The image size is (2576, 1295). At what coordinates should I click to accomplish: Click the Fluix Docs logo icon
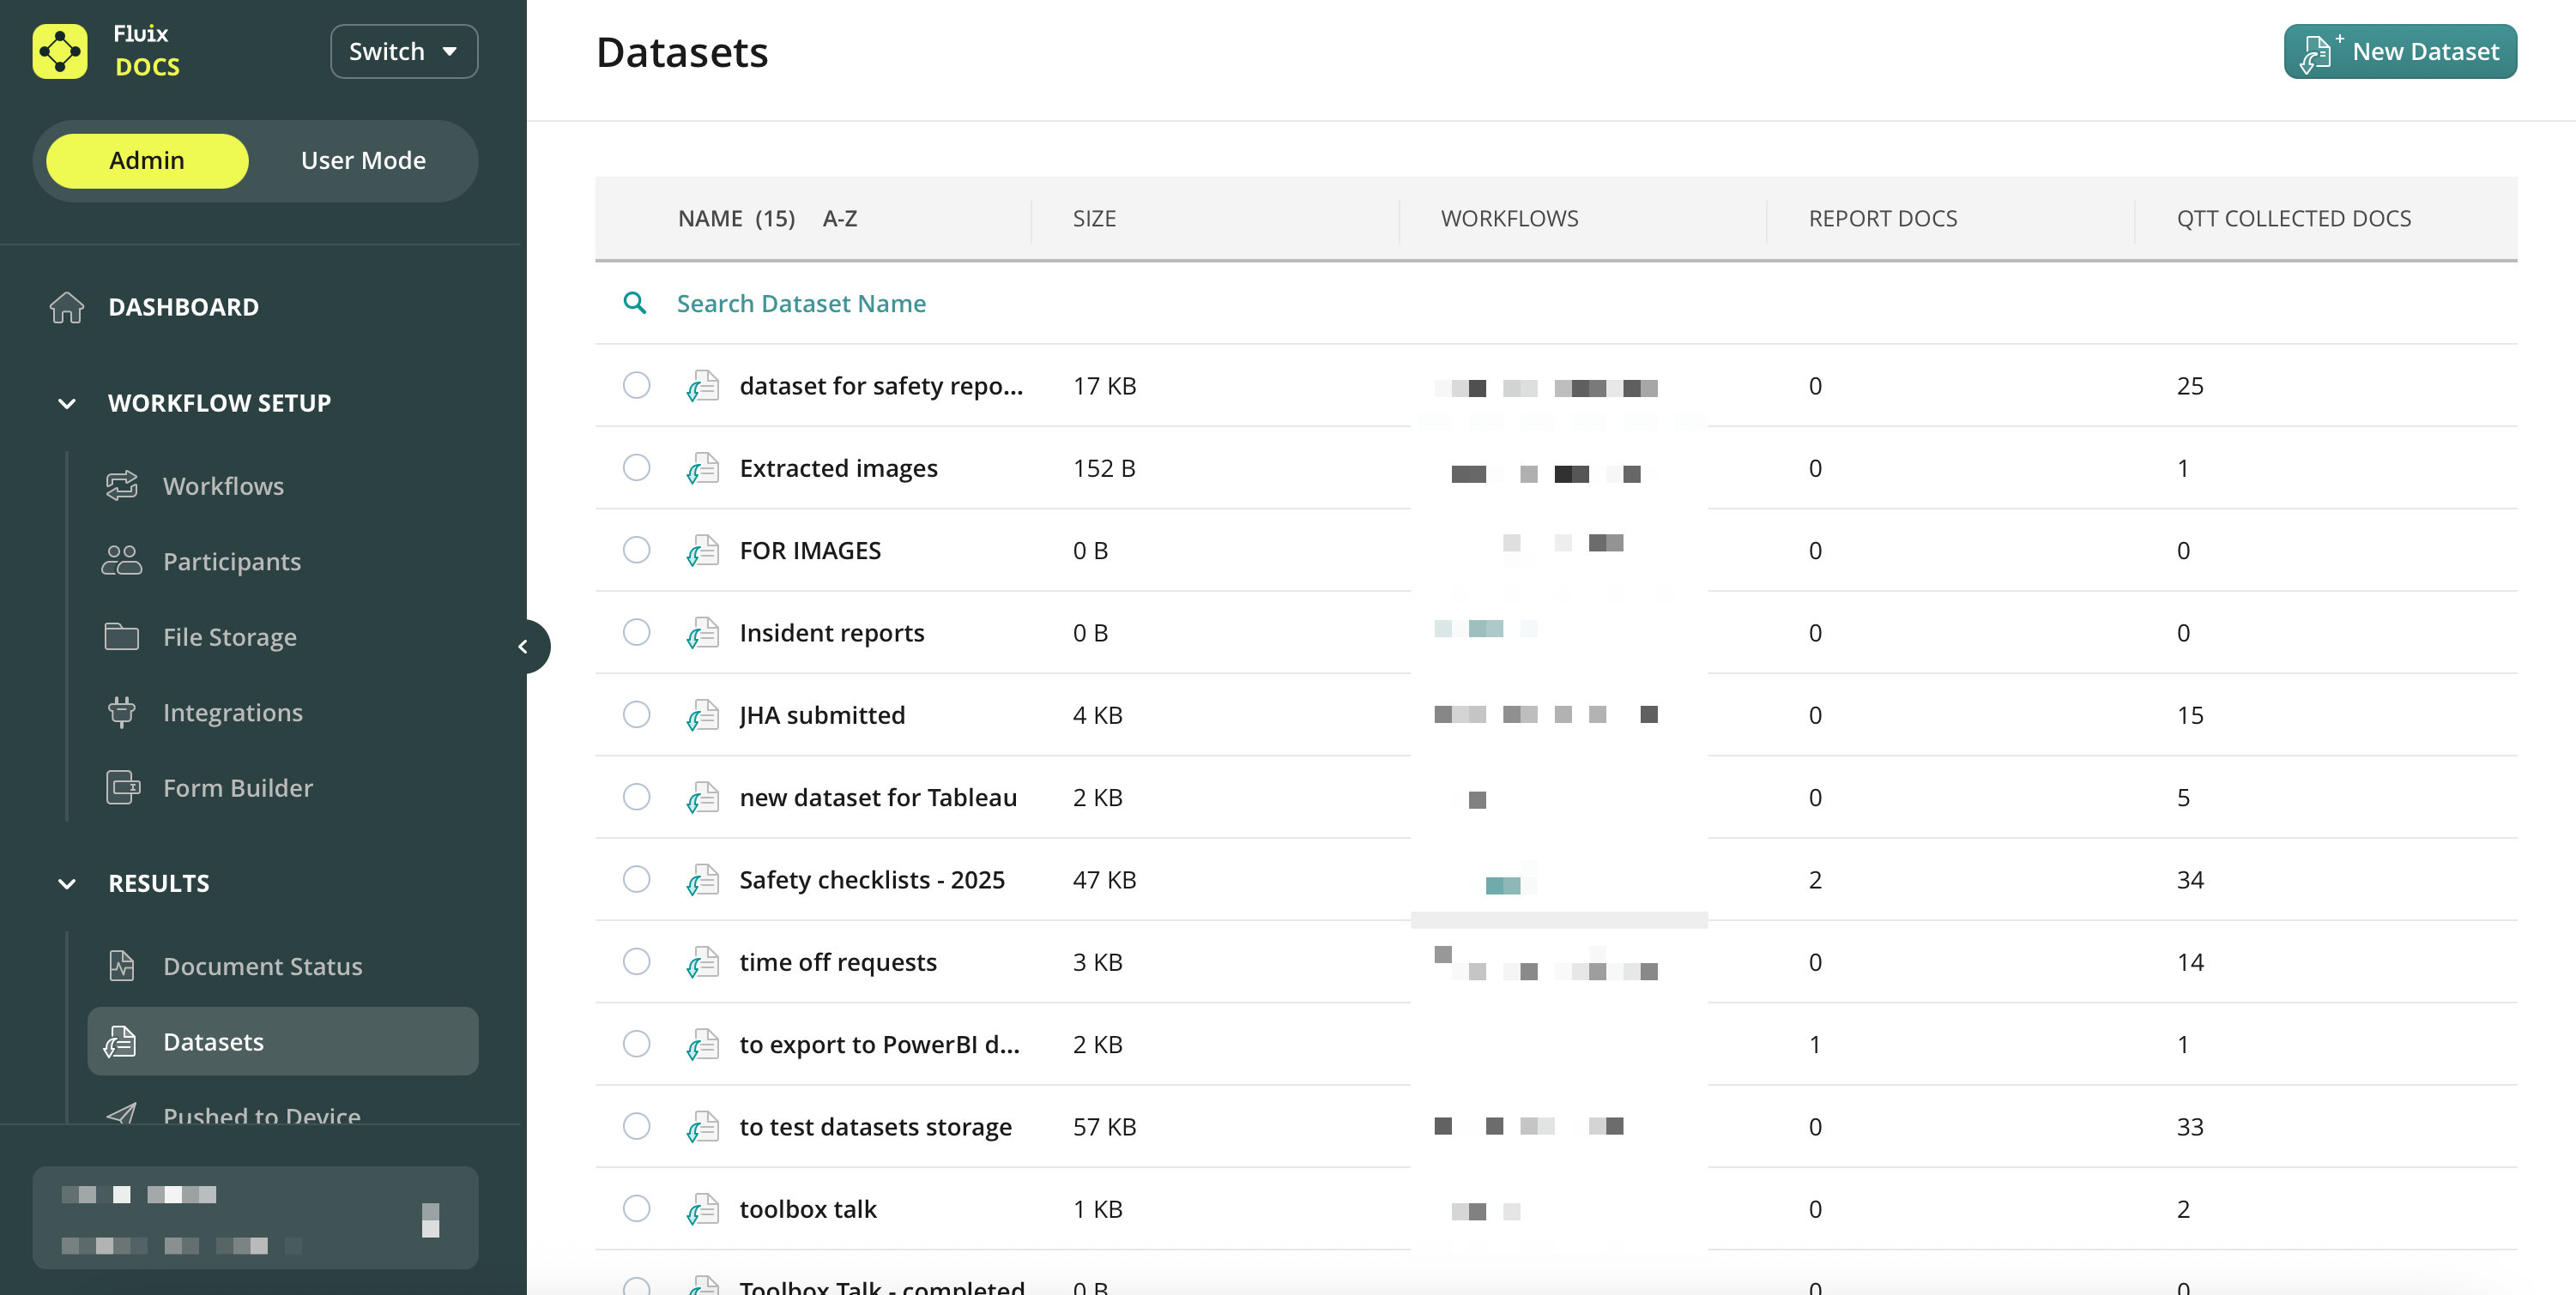(x=60, y=51)
